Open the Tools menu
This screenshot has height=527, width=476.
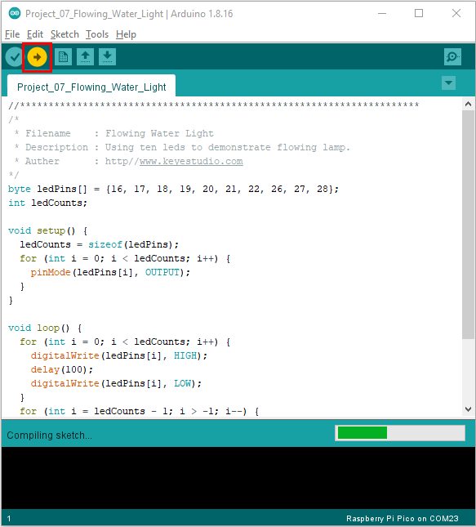97,34
